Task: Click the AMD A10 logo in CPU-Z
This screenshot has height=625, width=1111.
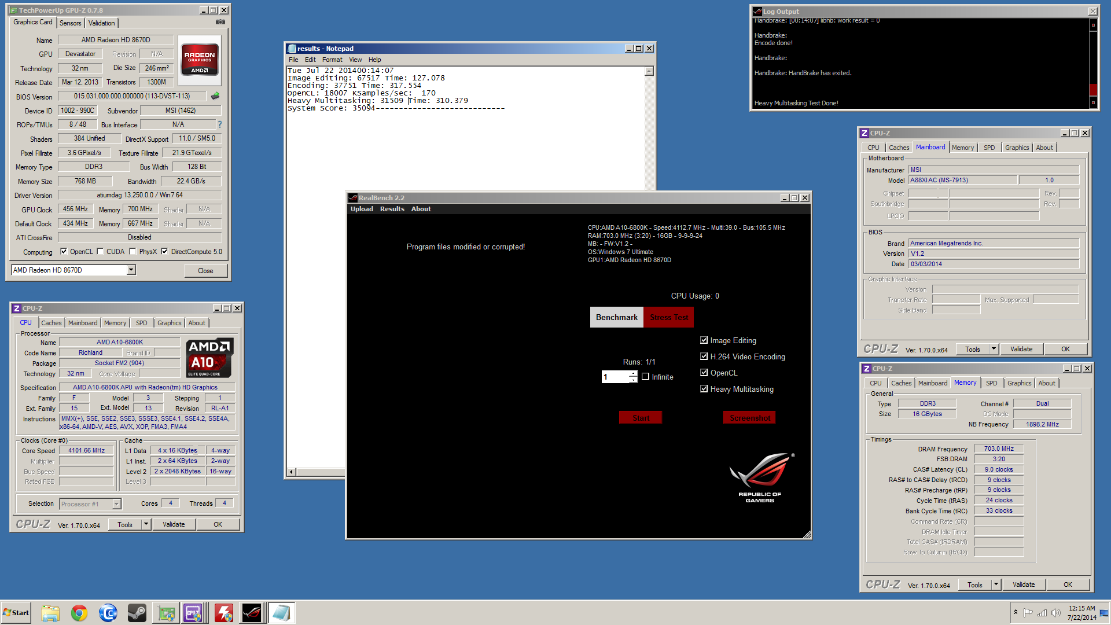Action: tap(209, 358)
